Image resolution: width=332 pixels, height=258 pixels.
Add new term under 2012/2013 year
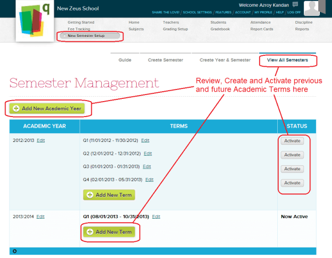point(109,195)
